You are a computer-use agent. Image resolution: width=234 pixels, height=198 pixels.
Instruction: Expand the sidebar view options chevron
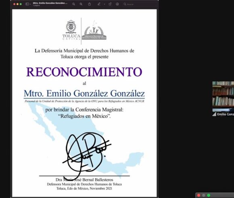pyautogui.click(x=30, y=4)
